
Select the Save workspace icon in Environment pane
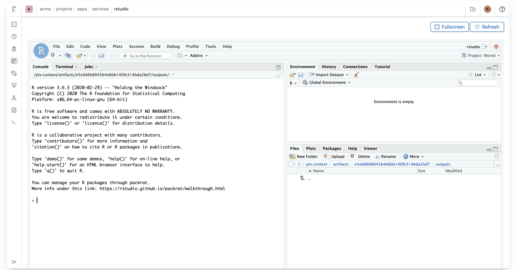tap(301, 75)
